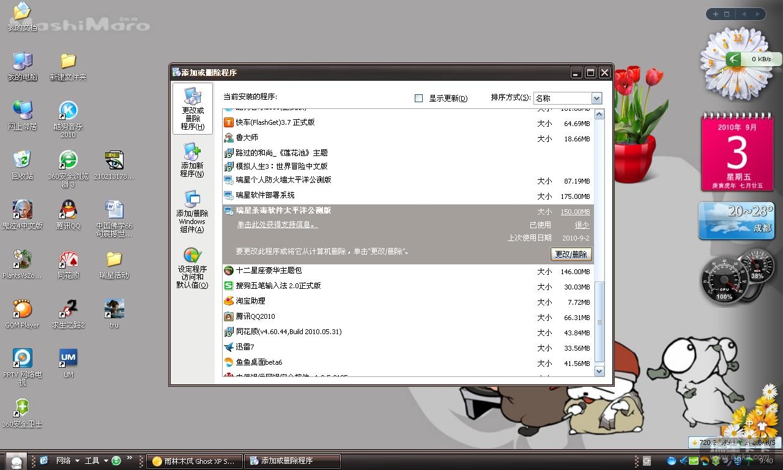Screen dimensions: 783x470
Task: Switch to 雨林木风 Ghost XP taskbar window
Action: click(x=195, y=461)
